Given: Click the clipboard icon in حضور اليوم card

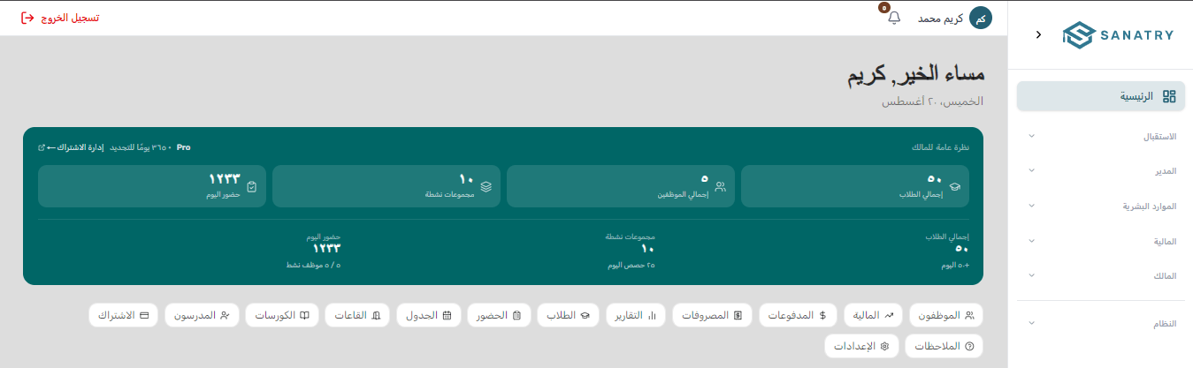Looking at the screenshot, I should (x=252, y=186).
